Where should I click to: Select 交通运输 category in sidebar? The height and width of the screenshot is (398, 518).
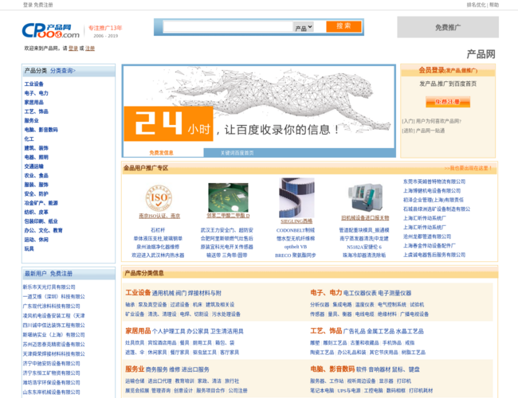(34, 166)
